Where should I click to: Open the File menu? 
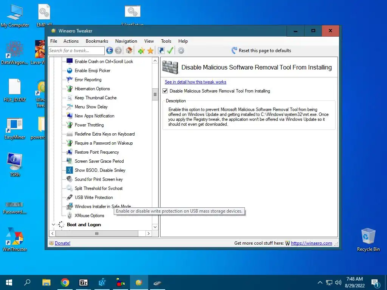(54, 41)
